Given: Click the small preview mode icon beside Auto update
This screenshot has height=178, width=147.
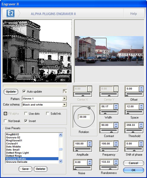Looking at the screenshot, I should point(65,91).
